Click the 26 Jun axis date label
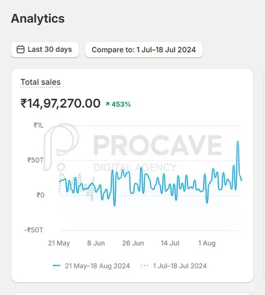The height and width of the screenshot is (295, 265). [x=133, y=243]
